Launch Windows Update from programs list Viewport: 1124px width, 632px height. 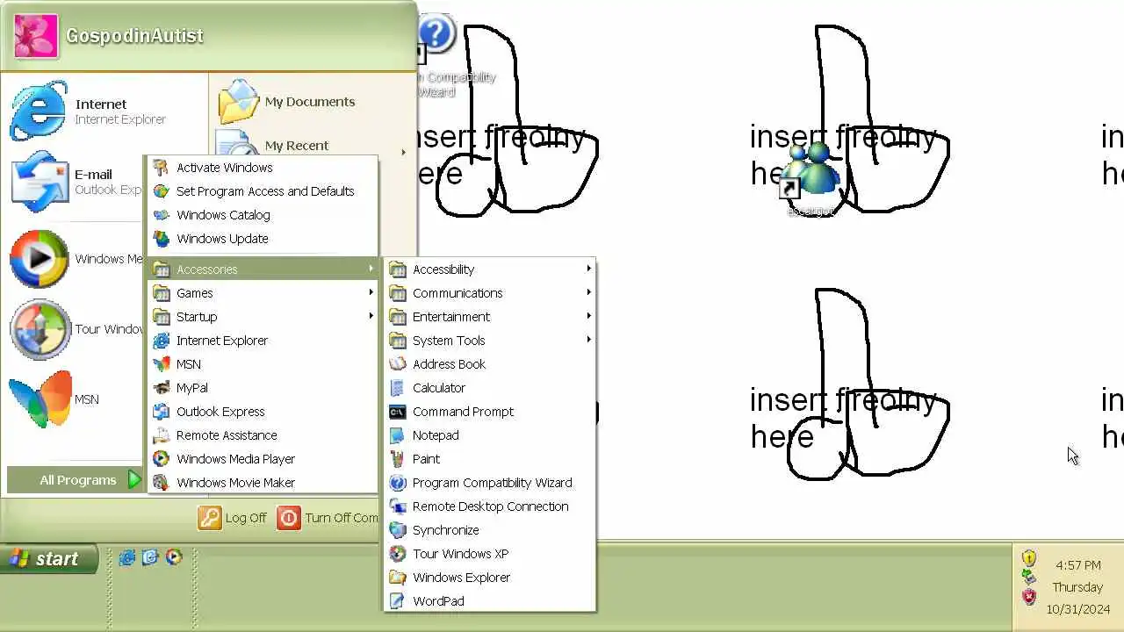click(x=263, y=239)
